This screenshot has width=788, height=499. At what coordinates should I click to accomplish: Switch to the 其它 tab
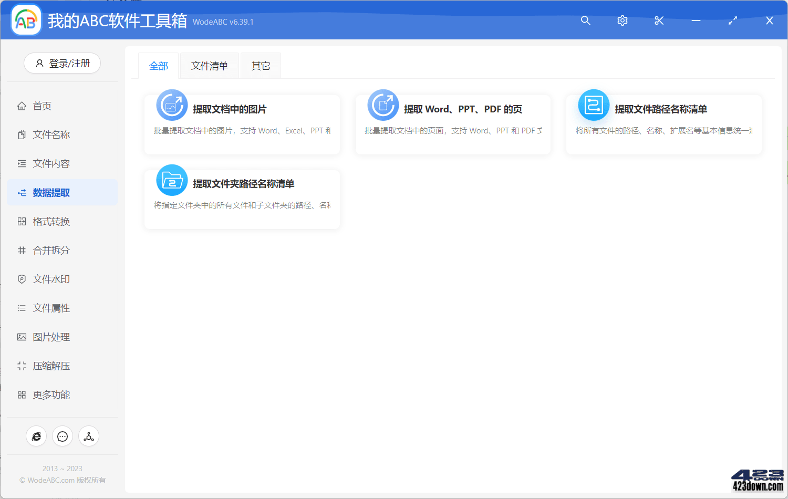point(260,65)
